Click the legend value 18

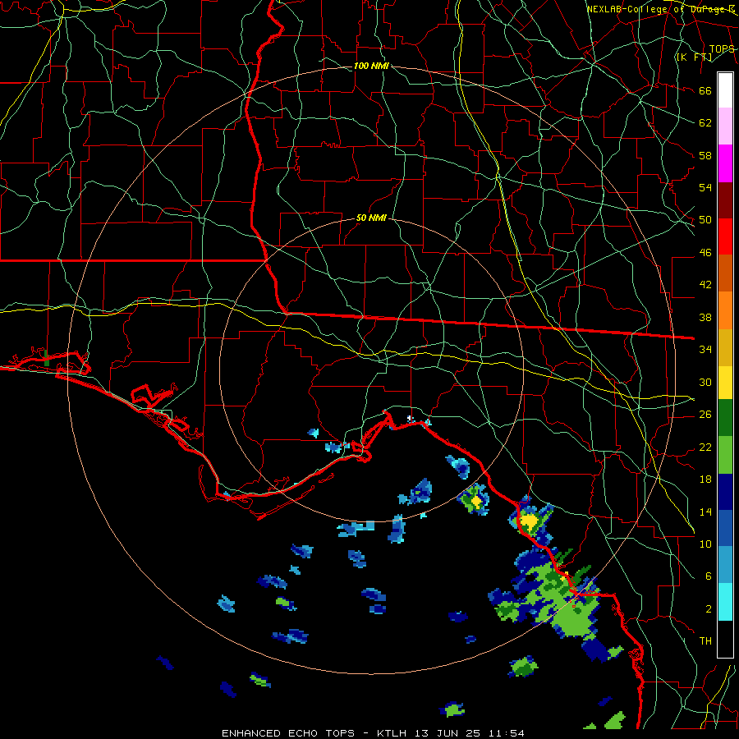pos(705,480)
